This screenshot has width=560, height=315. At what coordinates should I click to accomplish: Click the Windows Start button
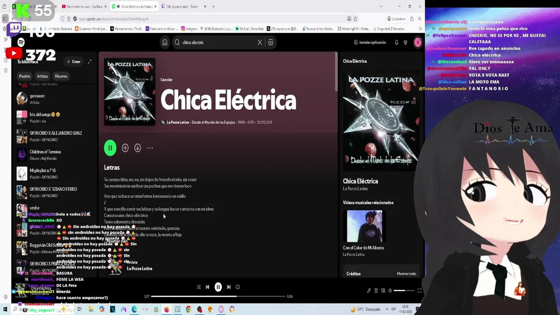click(5, 309)
